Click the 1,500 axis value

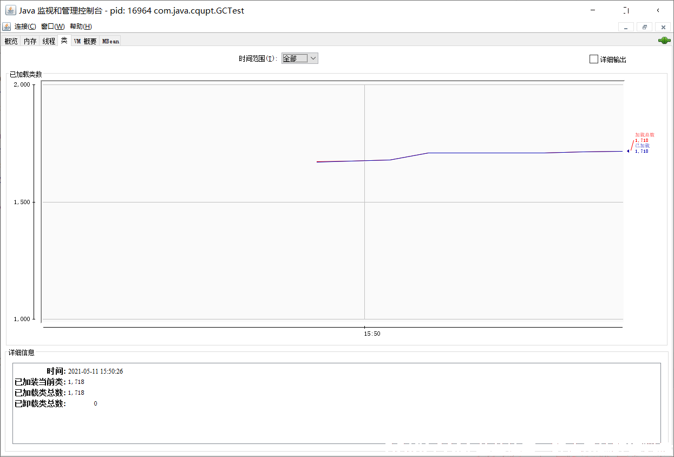(22, 202)
